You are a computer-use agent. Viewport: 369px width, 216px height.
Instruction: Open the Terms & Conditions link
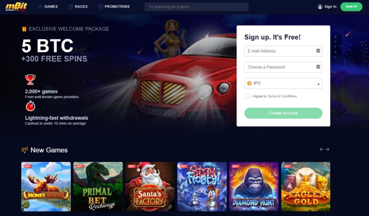pyautogui.click(x=282, y=96)
